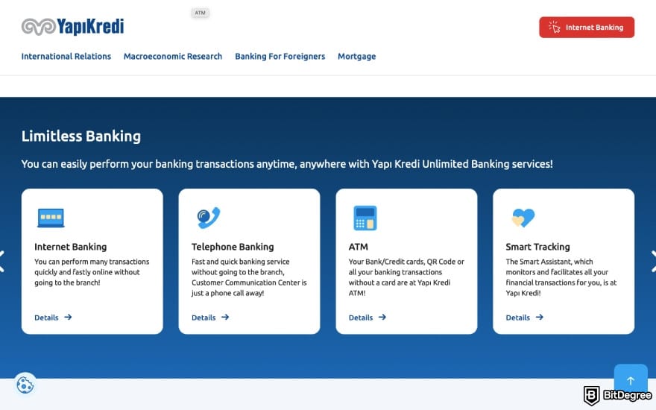
Task: Open International Relations menu
Action: pyautogui.click(x=66, y=57)
